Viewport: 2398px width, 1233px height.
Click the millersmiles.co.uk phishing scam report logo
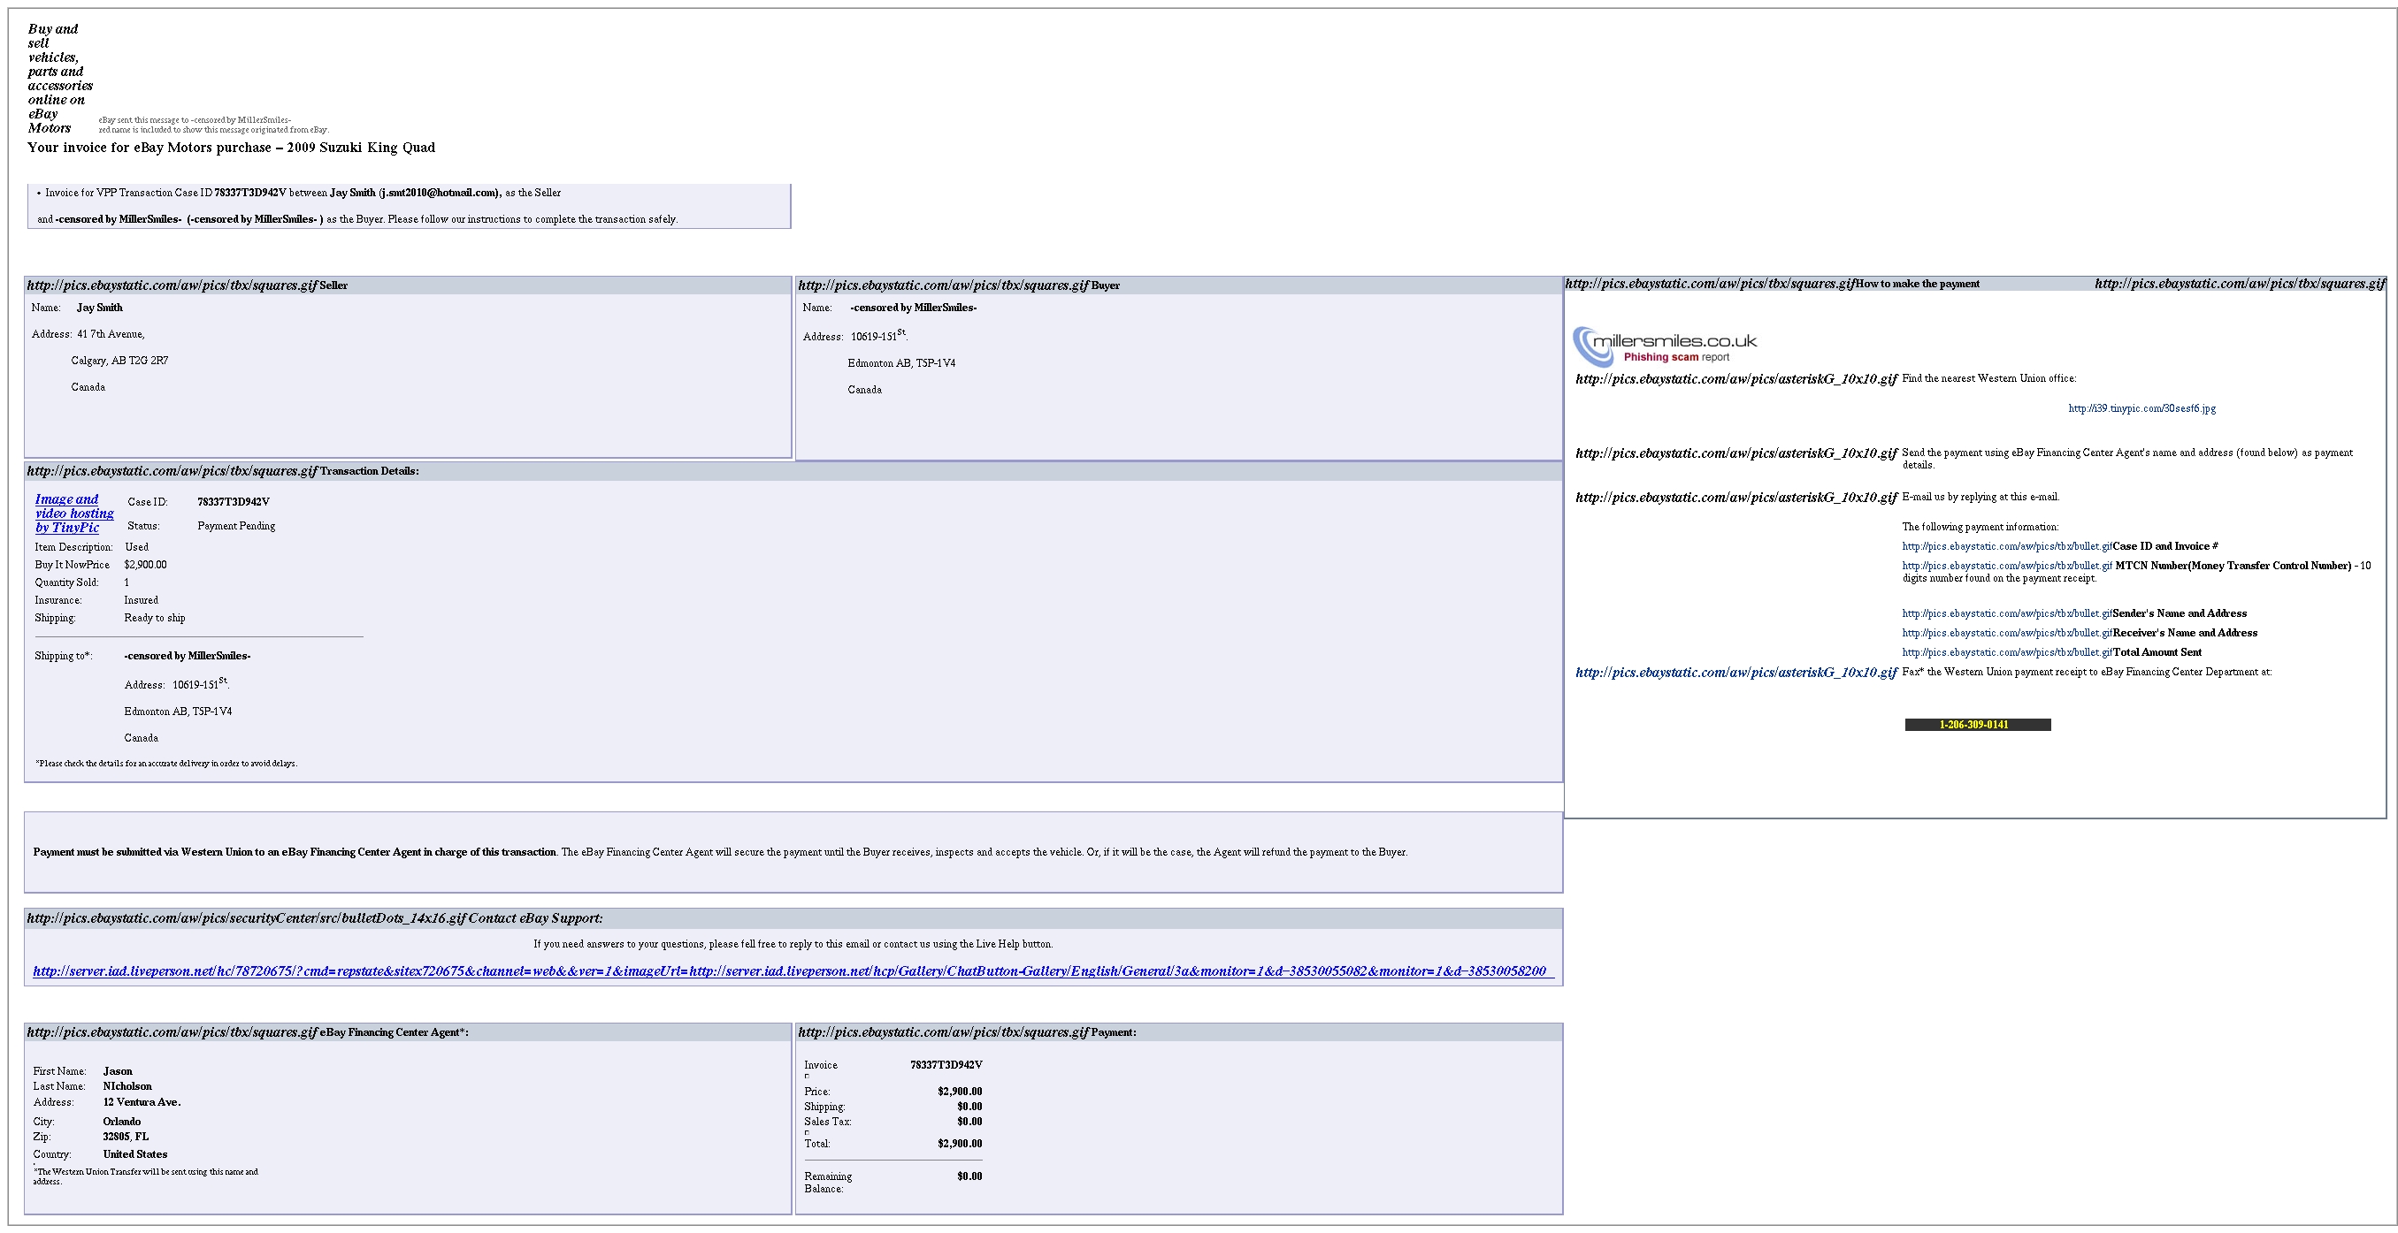click(1665, 346)
